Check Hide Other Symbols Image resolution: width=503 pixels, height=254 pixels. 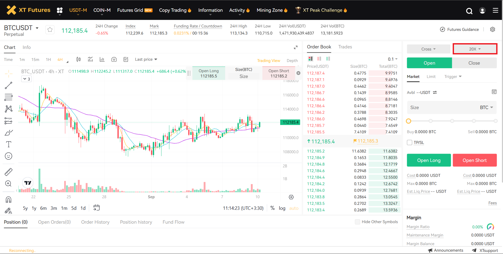pos(357,222)
